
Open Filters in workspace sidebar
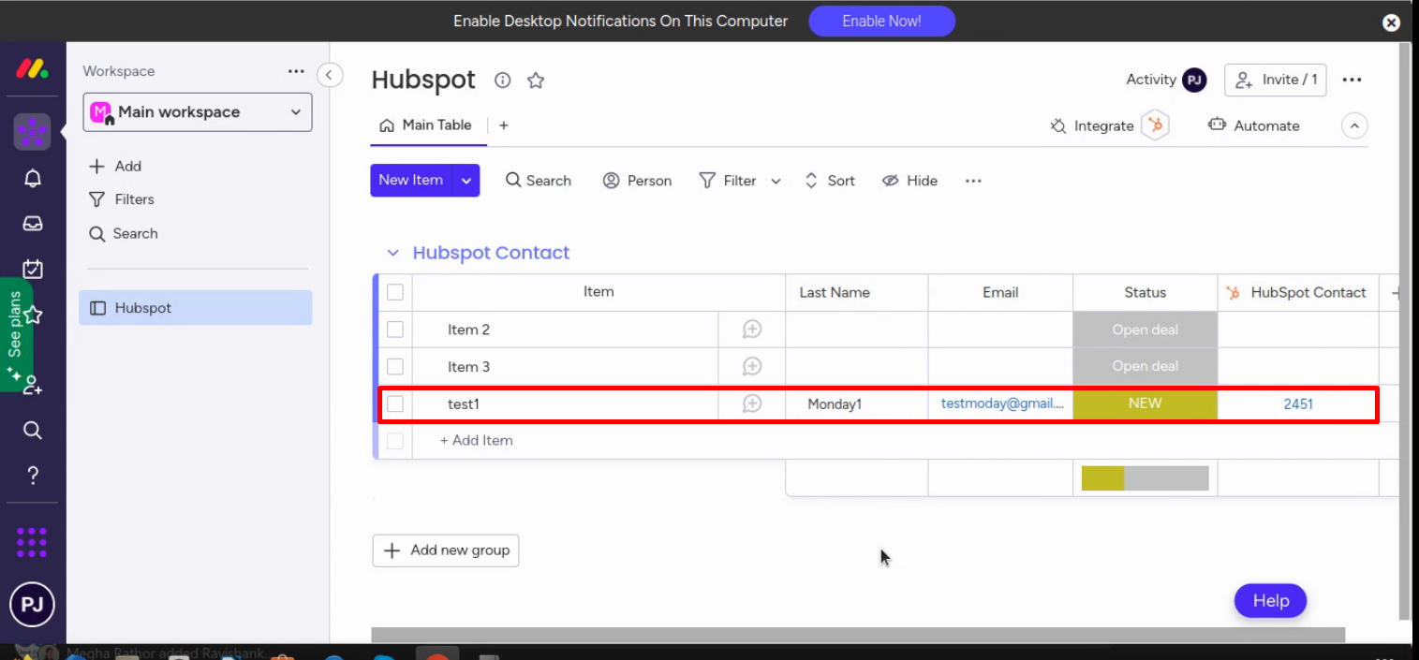(121, 199)
